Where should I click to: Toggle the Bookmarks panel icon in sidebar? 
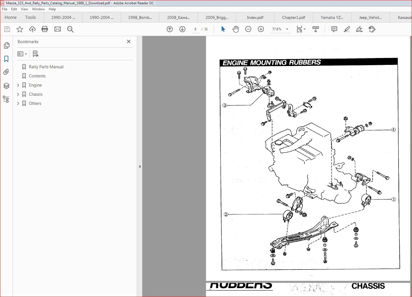6,59
